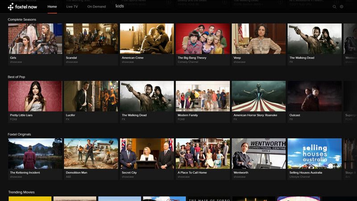Open the Girls show thumbnail
Screen dimensions: 357x201
tap(35, 39)
